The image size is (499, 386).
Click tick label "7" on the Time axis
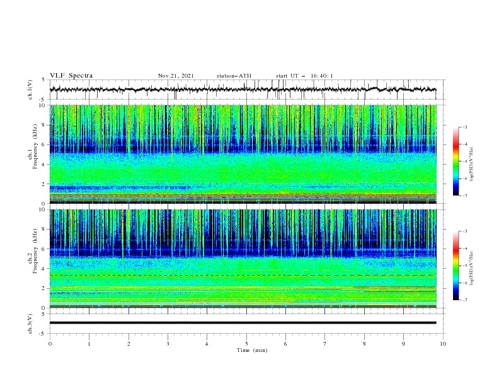click(325, 344)
